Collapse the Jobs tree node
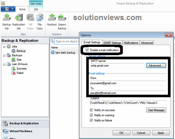 pos(4,47)
